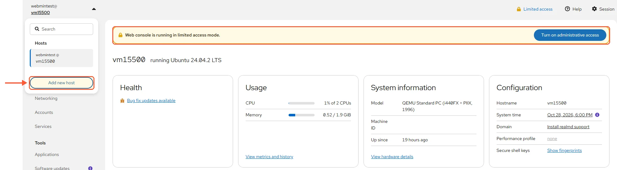Select the webmintest@vm15500 host entry
This screenshot has width=617, height=170.
point(61,58)
